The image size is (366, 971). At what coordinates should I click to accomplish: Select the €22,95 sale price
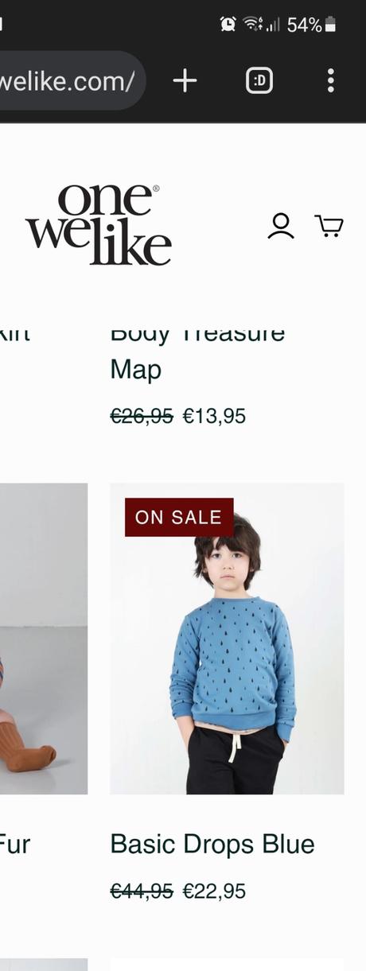click(x=214, y=891)
